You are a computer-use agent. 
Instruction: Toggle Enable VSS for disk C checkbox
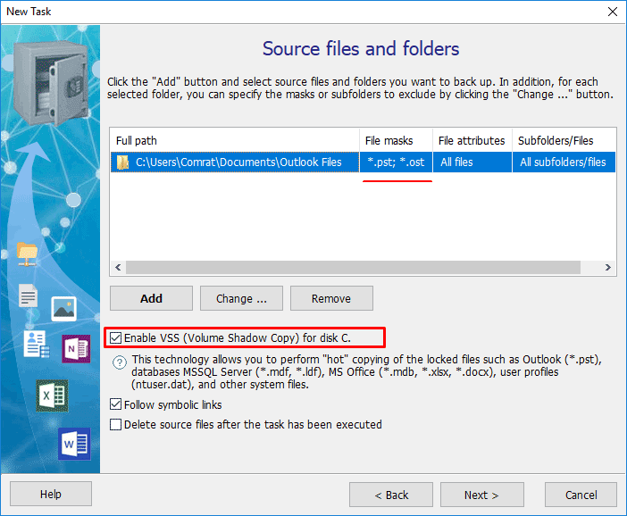point(115,338)
